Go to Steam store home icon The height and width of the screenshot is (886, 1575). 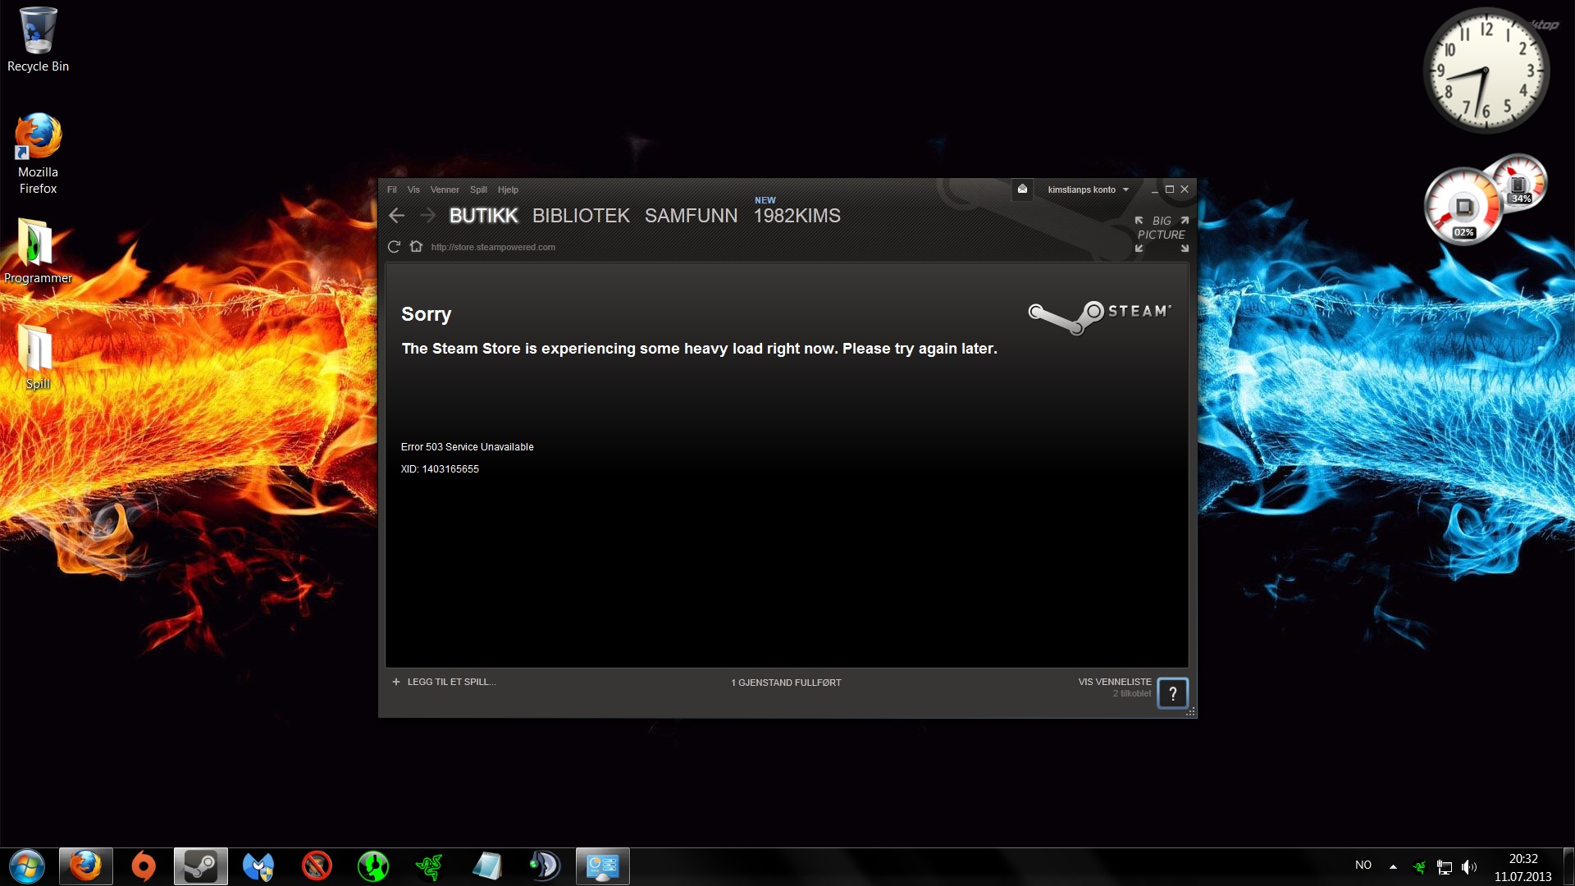click(416, 246)
